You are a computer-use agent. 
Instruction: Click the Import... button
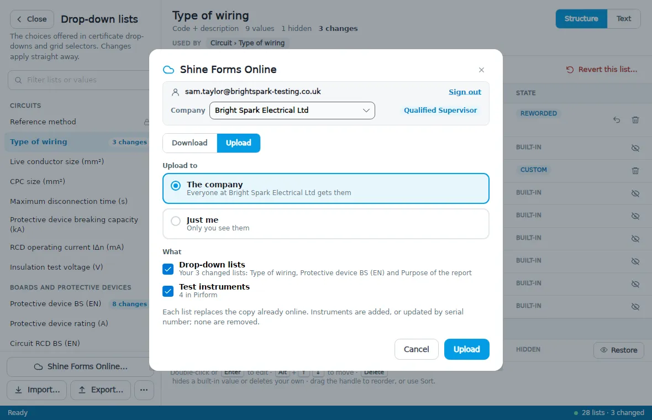[x=36, y=390]
